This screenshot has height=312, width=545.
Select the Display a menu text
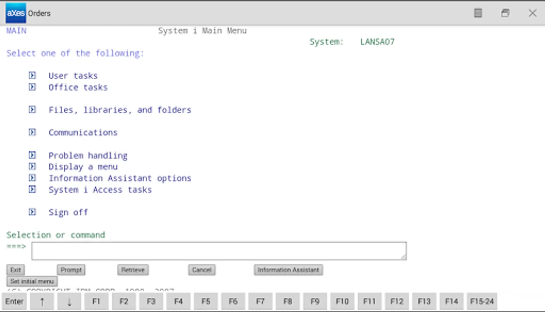tap(83, 167)
